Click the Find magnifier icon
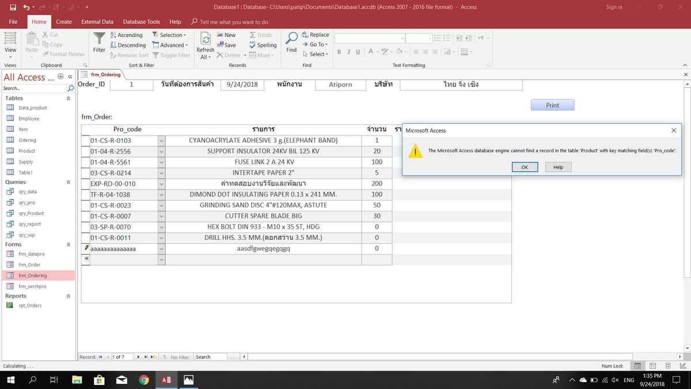Viewport: 691px width, 389px height. click(292, 42)
